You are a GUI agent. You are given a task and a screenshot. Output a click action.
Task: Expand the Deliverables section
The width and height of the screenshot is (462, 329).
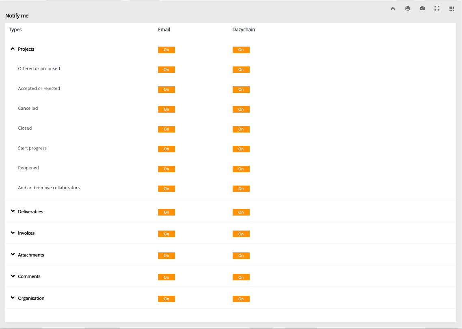click(13, 211)
